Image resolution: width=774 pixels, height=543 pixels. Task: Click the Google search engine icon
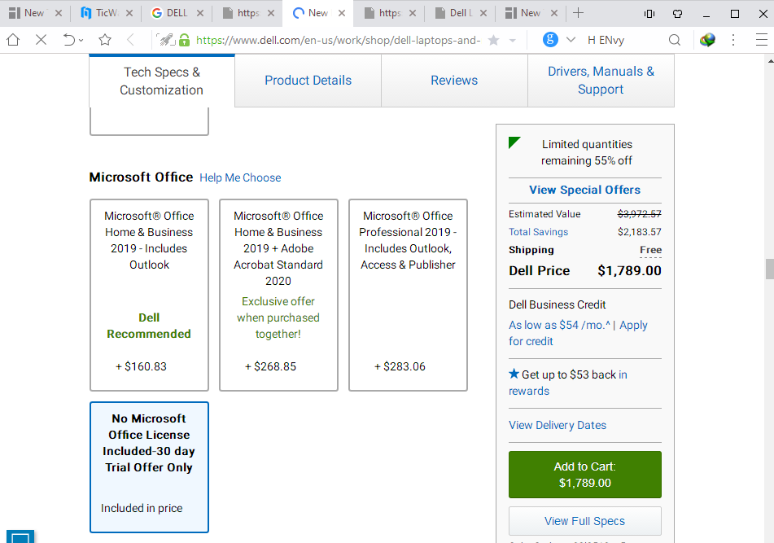point(550,40)
